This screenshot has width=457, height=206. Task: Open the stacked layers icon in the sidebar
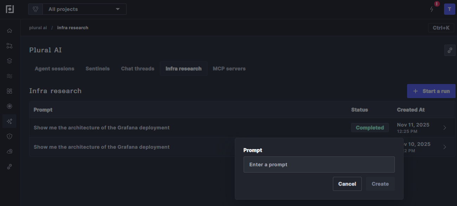(x=9, y=61)
